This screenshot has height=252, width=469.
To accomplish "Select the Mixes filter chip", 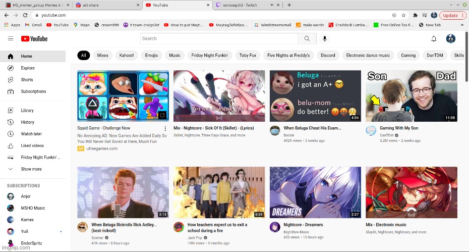I will click(x=102, y=56).
